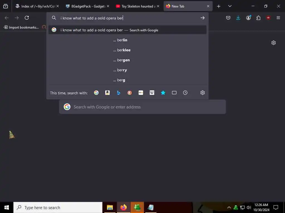Open the clock showing 12:26 AM
285x213 pixels.
[261, 207]
